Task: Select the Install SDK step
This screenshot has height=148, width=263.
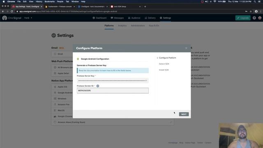Action: point(164,70)
